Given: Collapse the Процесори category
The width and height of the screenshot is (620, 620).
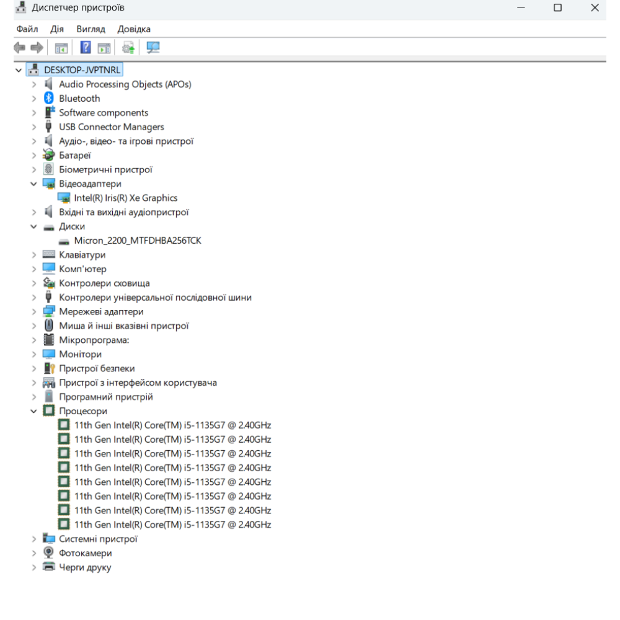Looking at the screenshot, I should pos(35,411).
